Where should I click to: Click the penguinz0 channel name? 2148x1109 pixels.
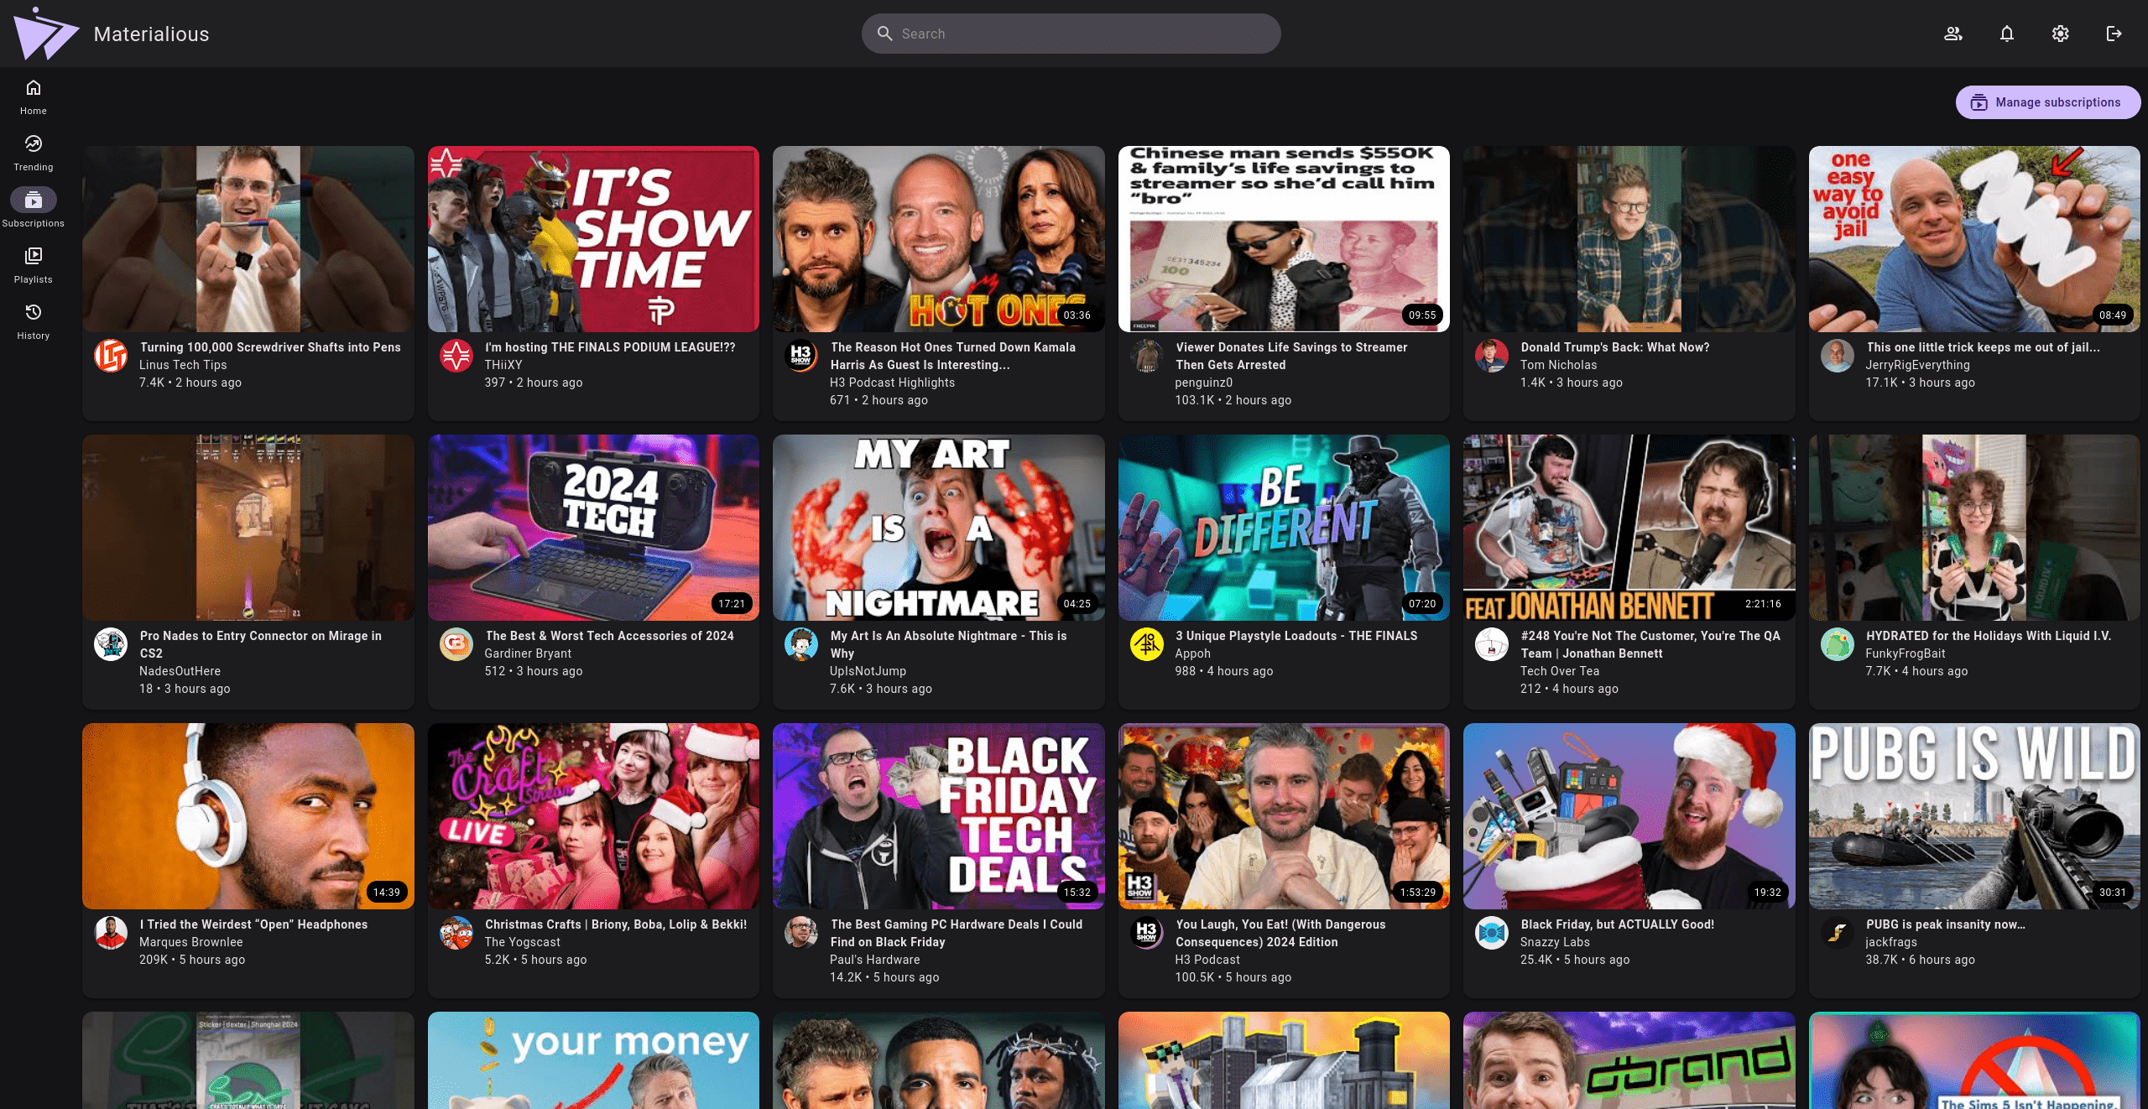click(x=1203, y=383)
